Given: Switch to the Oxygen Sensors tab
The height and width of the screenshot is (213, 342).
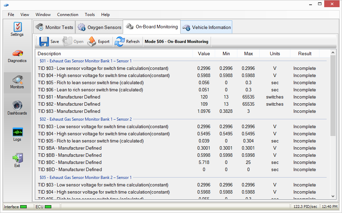Looking at the screenshot, I should [x=99, y=27].
